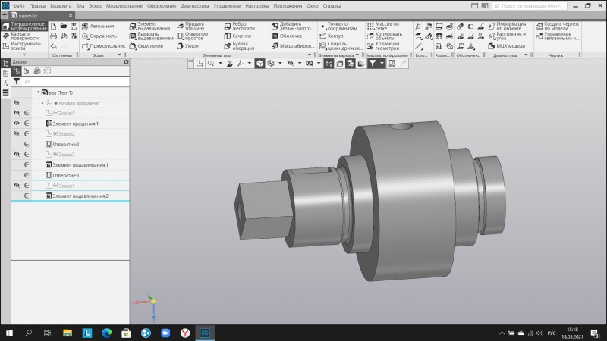The width and height of the screenshot is (607, 341).
Task: Open the Оформление menu
Action: (x=162, y=6)
